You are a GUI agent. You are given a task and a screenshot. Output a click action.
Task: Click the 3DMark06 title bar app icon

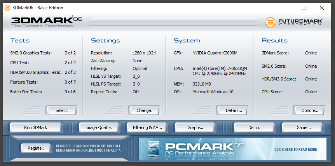(x=7, y=8)
